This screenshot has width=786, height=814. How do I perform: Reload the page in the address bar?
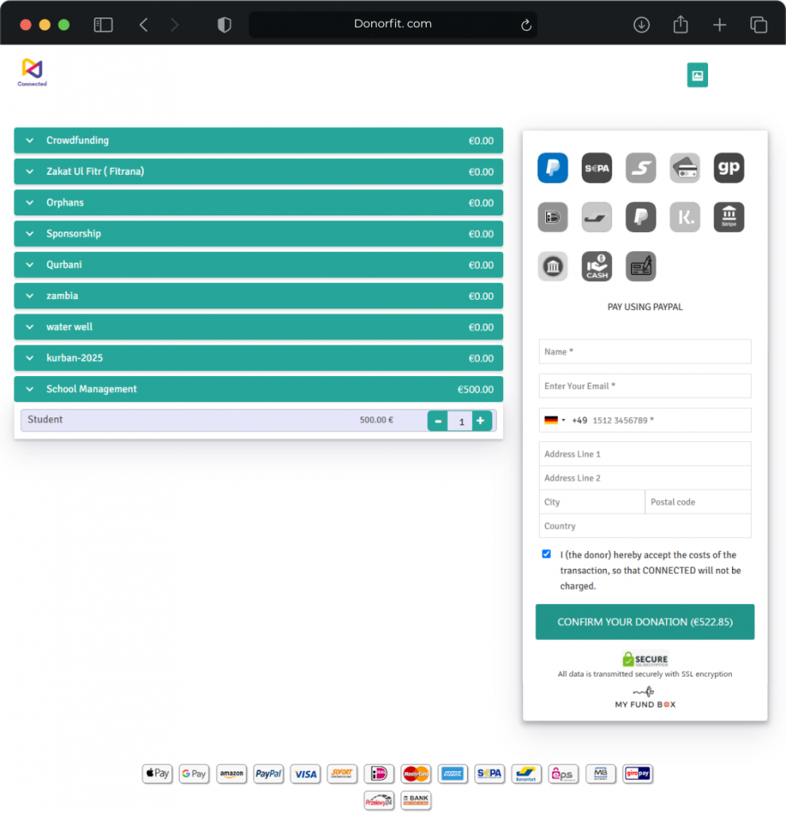click(525, 25)
